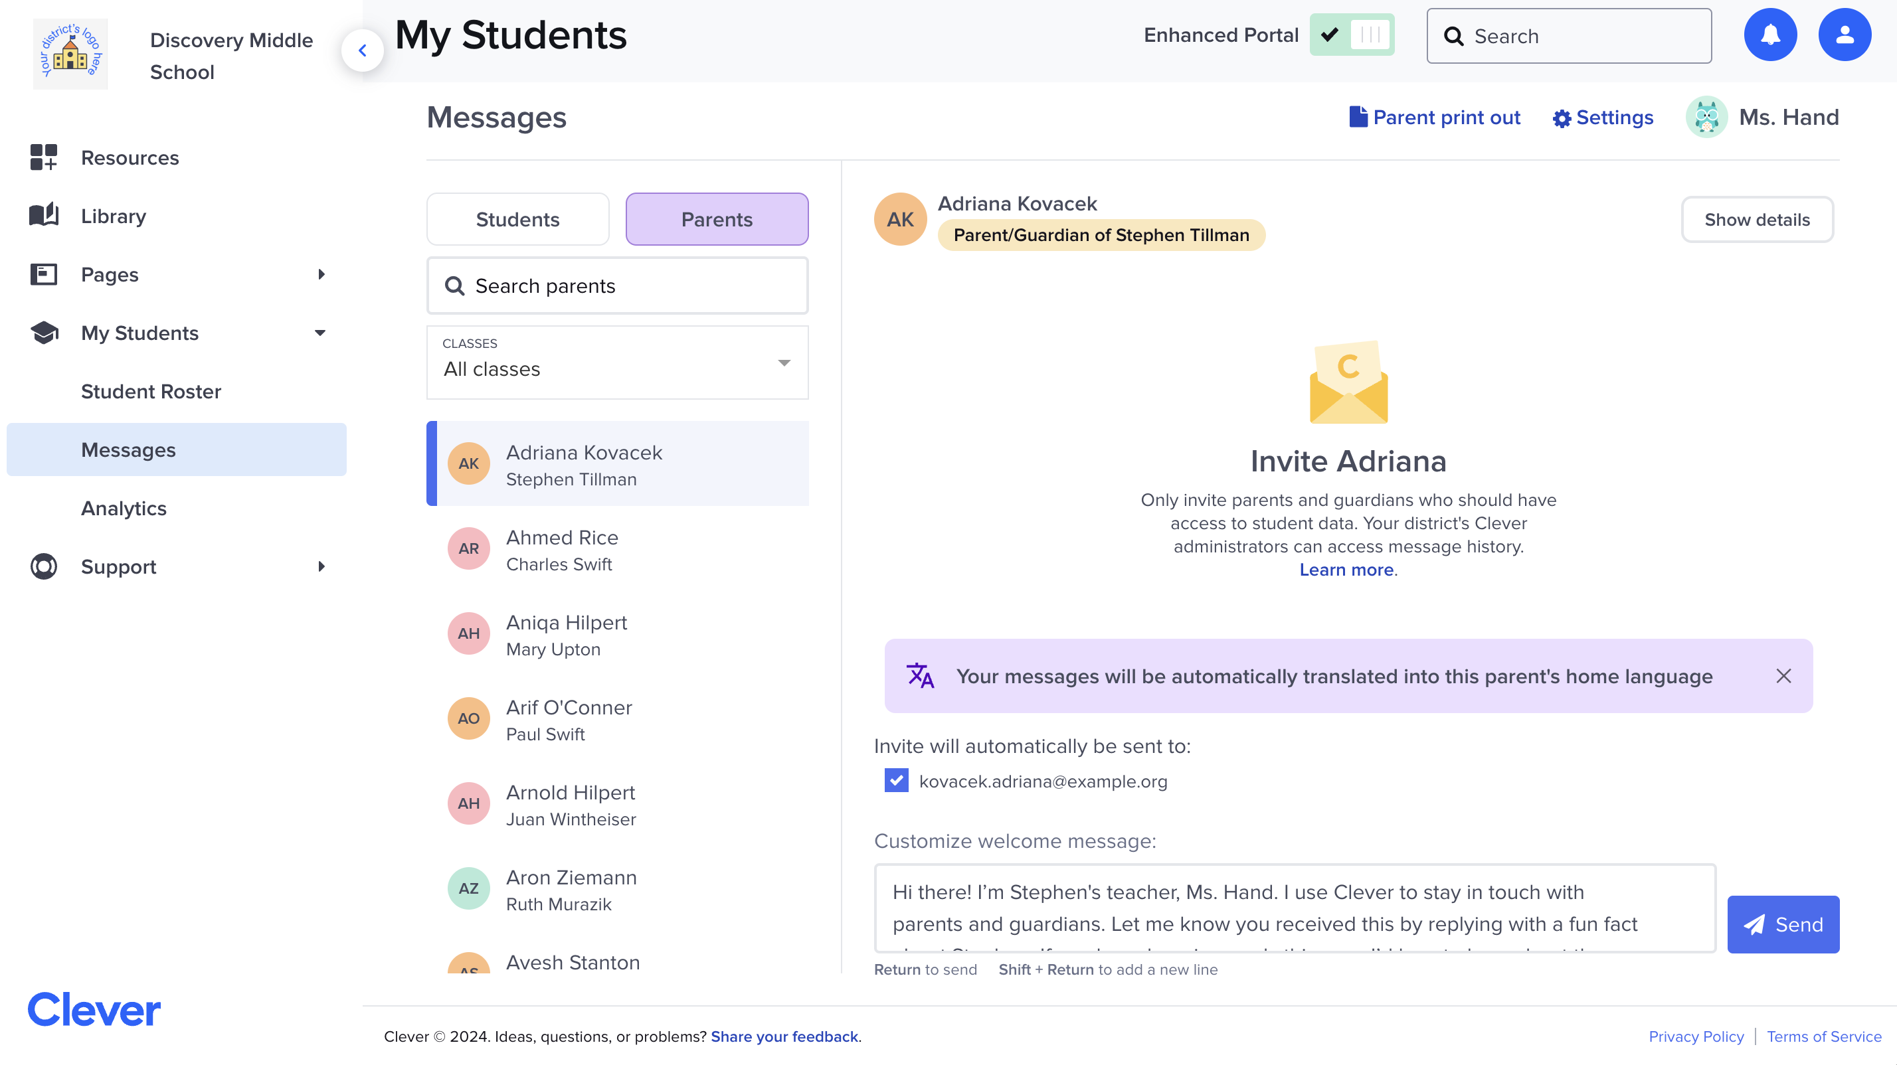Click the Parent print out icon
This screenshot has height=1065, width=1897.
1358,116
